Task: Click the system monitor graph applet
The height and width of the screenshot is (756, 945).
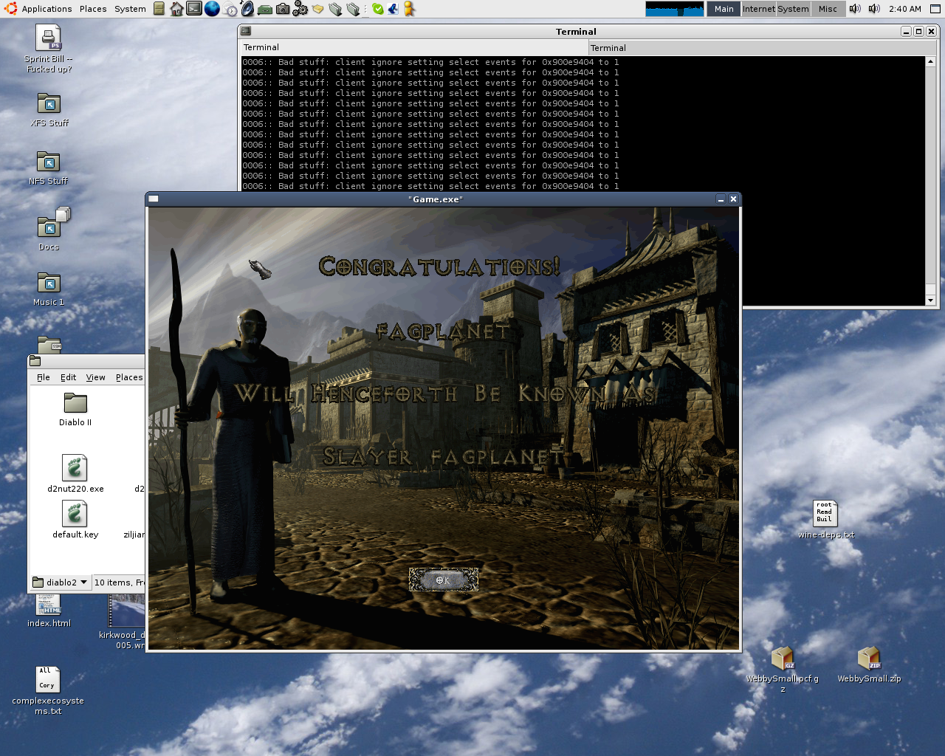Action: 675,9
